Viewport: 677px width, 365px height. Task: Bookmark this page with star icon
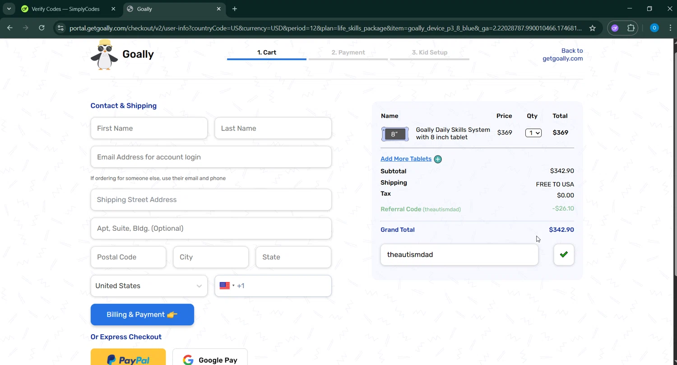point(593,28)
